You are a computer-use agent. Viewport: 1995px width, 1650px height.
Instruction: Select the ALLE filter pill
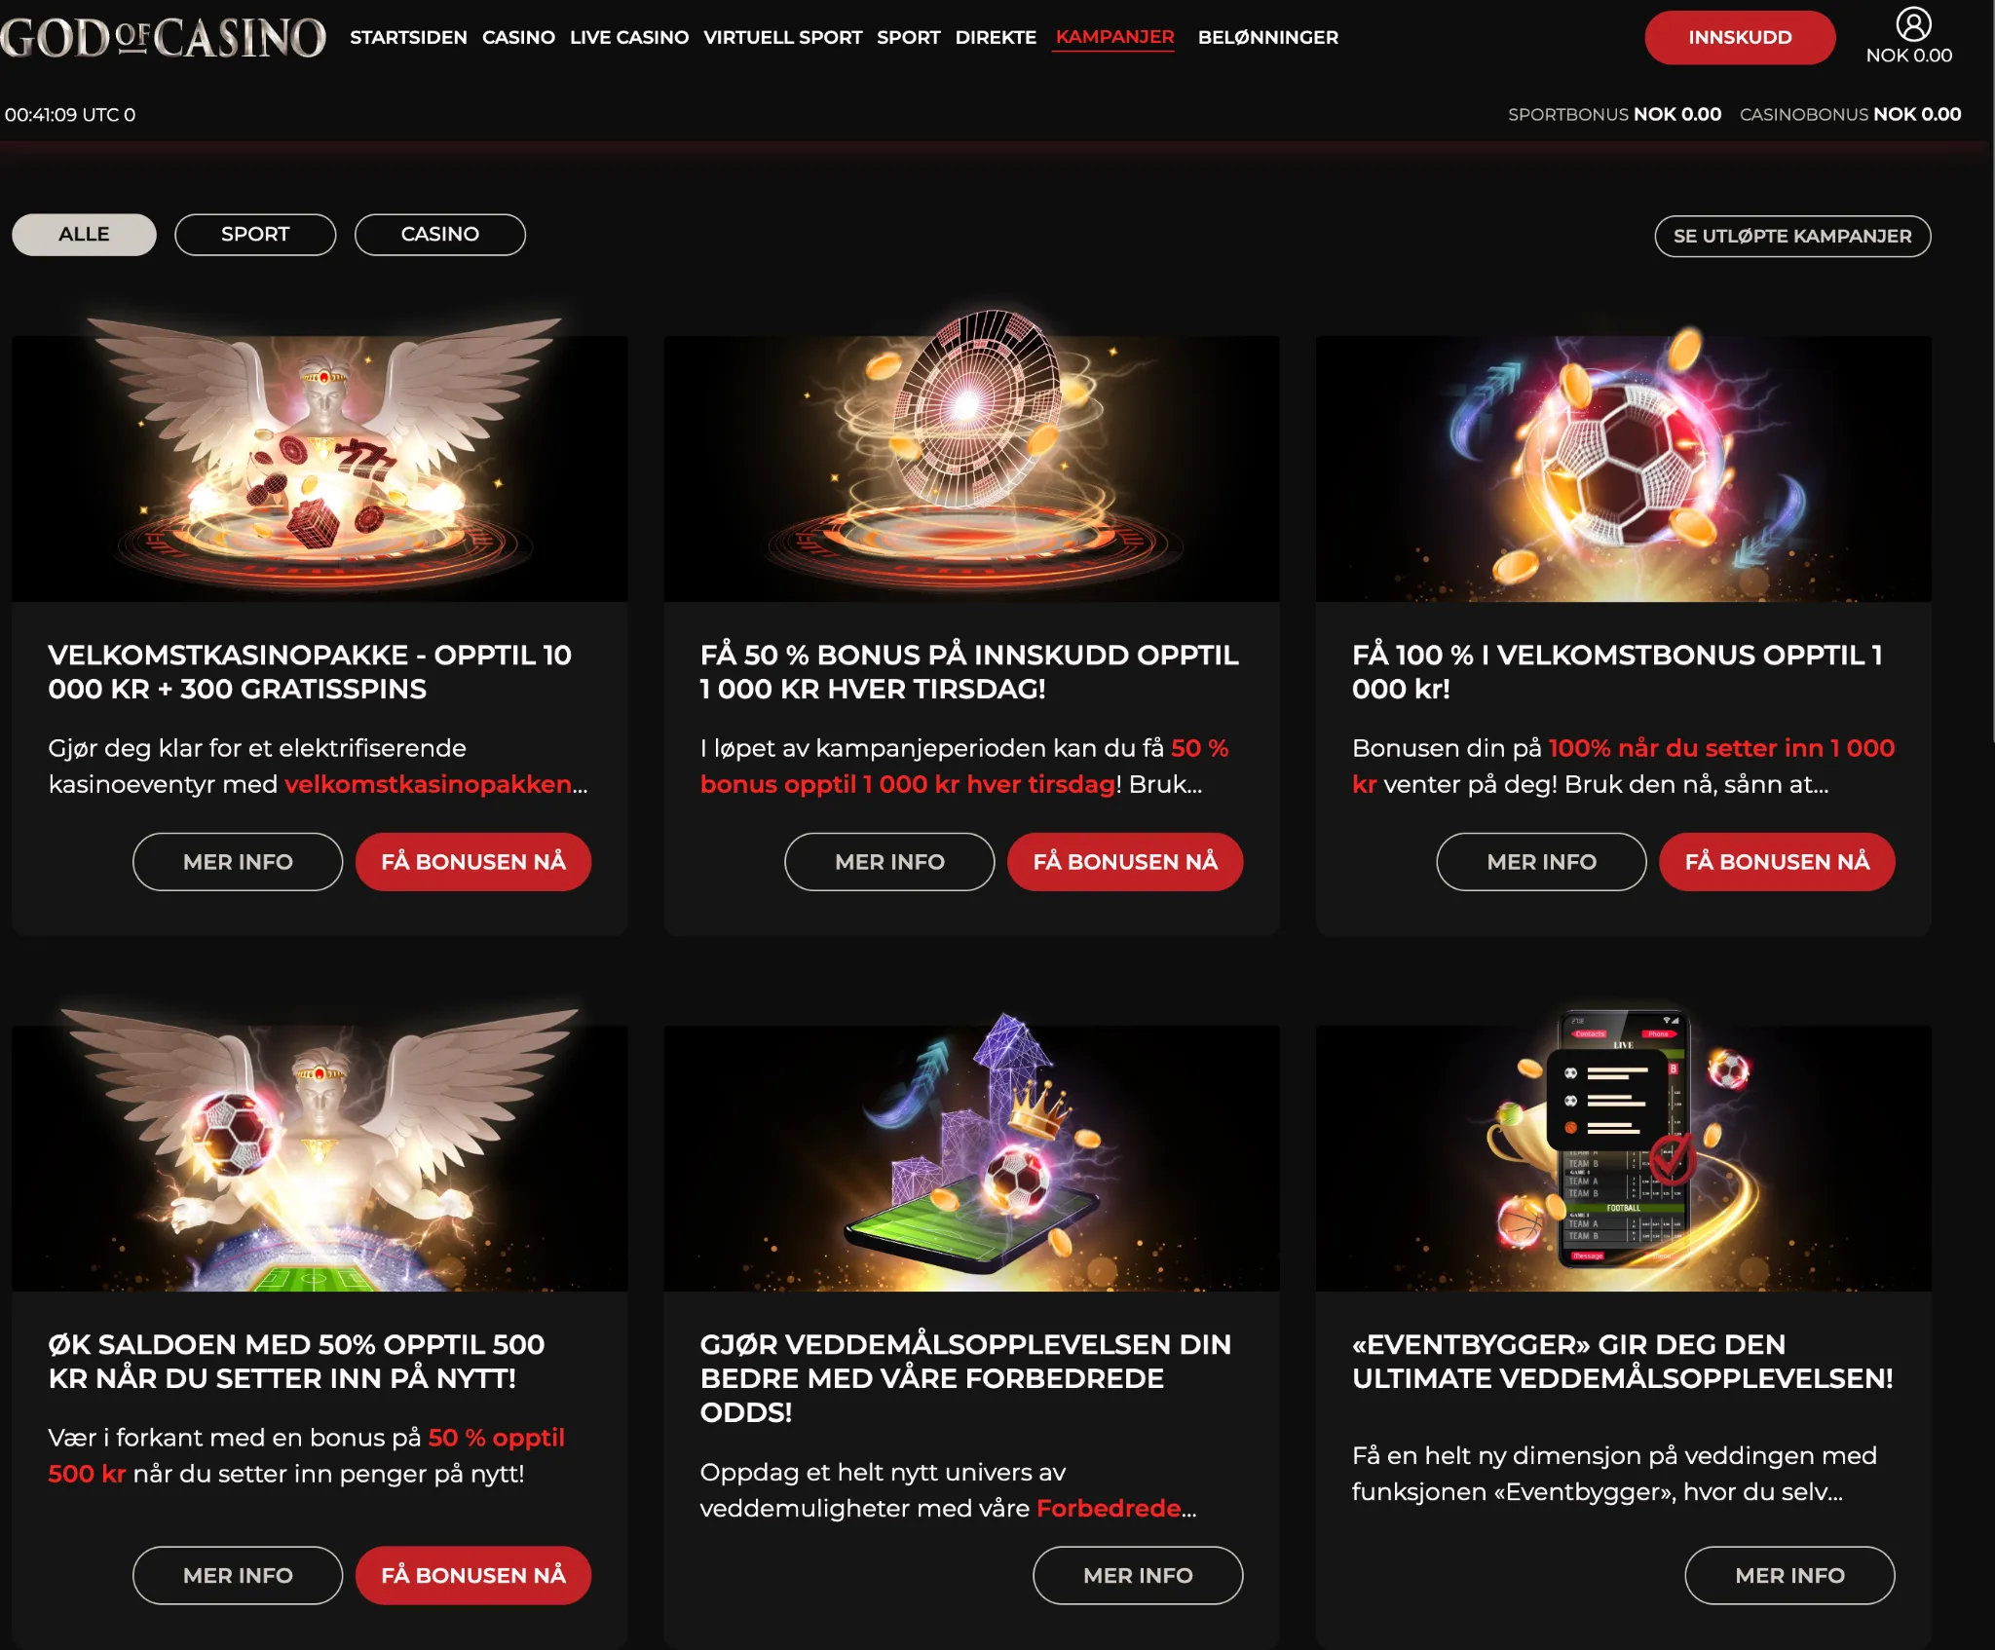(84, 235)
